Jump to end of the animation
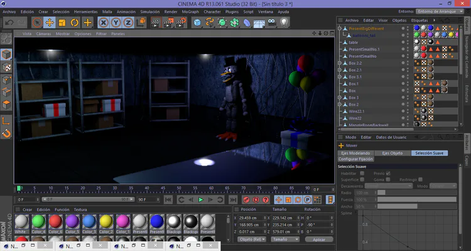The height and width of the screenshot is (251, 471). 233,200
